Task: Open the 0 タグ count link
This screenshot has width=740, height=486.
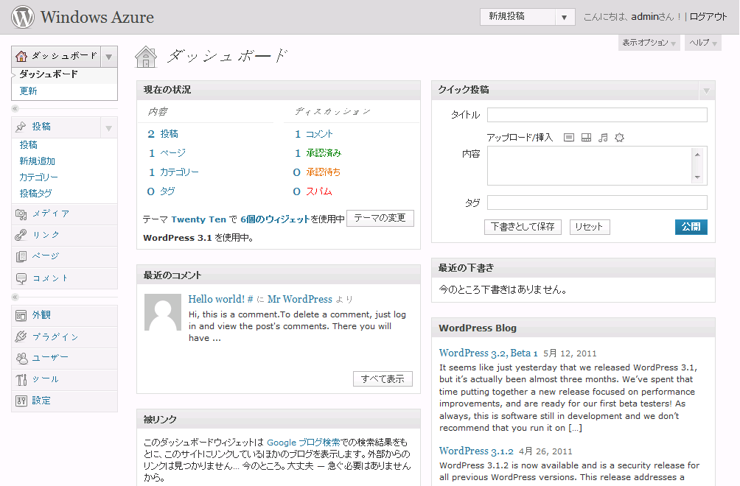Action: (161, 191)
